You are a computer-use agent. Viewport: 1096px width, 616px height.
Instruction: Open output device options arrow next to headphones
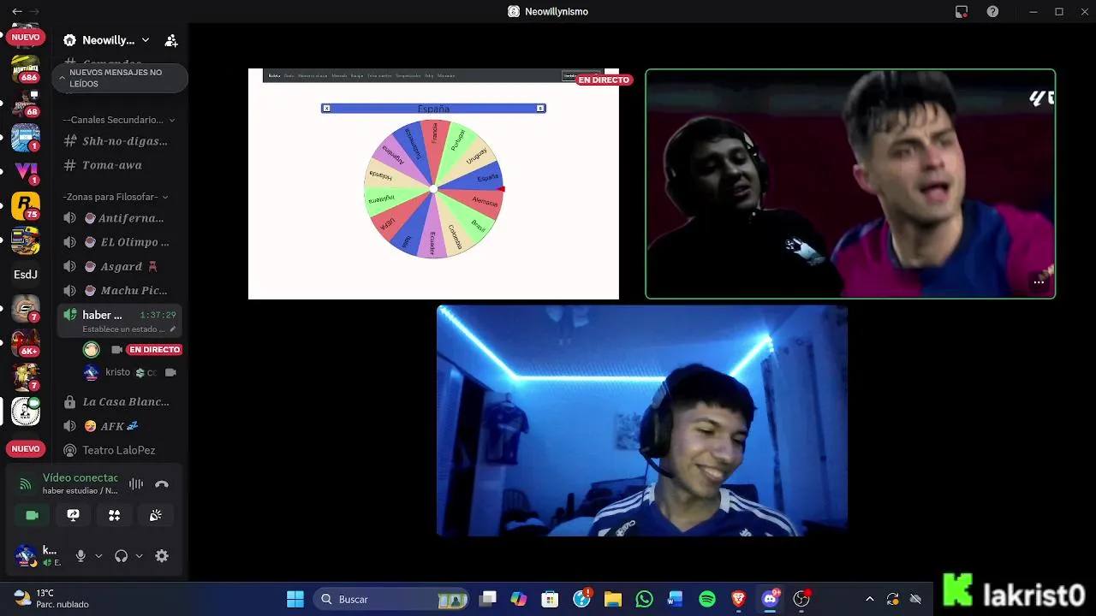[139, 556]
